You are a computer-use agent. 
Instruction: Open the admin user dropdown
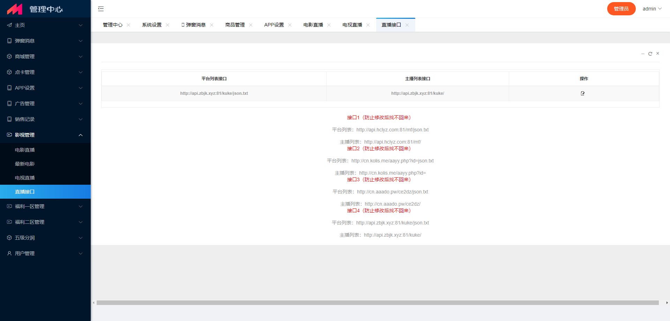coord(652,9)
